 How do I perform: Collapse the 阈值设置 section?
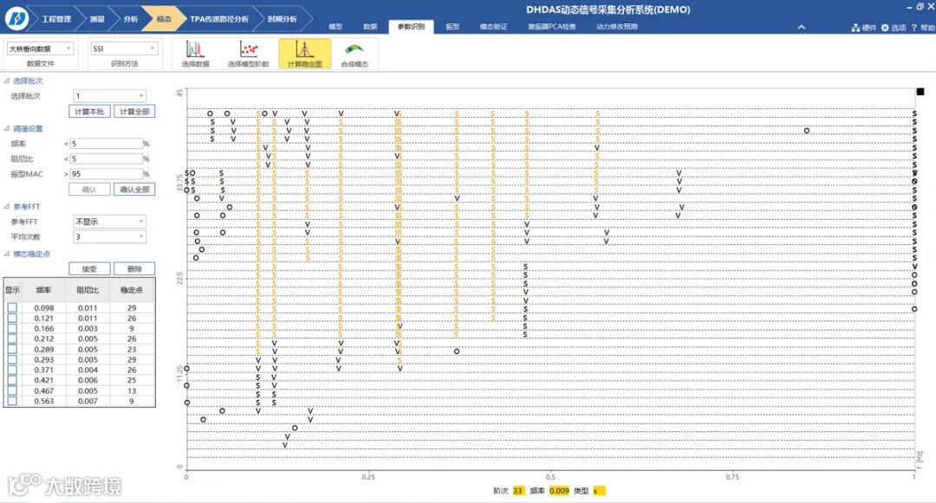[7, 128]
